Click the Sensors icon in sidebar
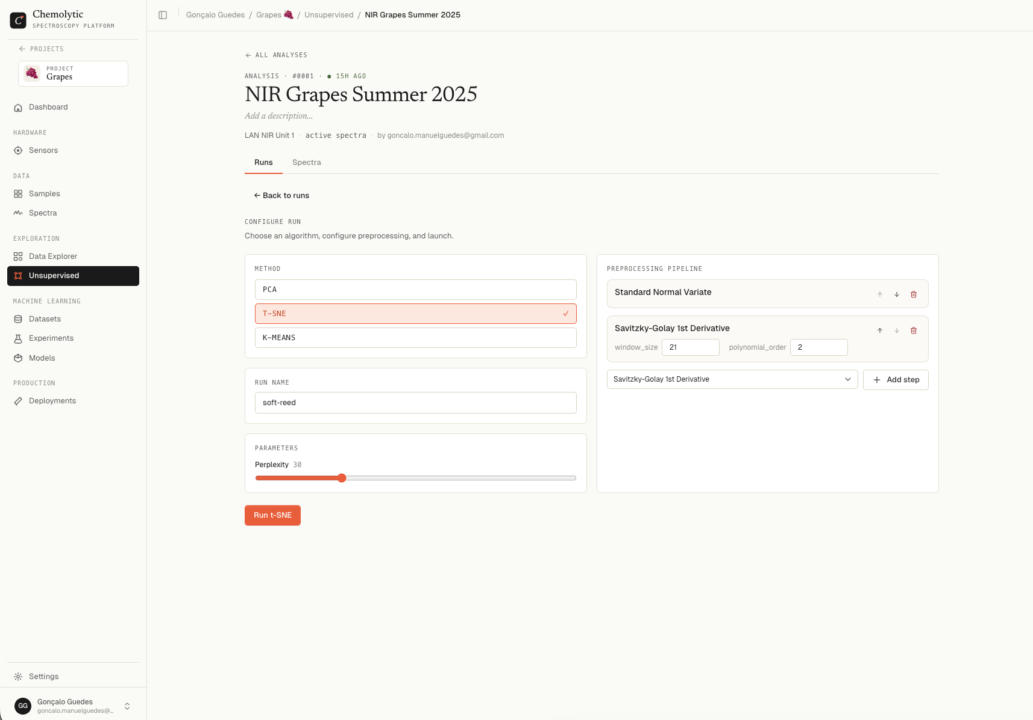1033x720 pixels. pyautogui.click(x=18, y=151)
